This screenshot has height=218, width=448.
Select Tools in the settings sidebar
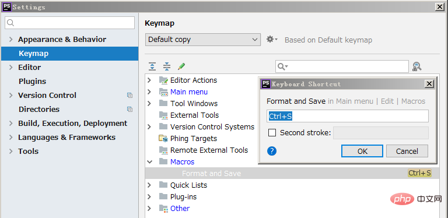(x=28, y=151)
